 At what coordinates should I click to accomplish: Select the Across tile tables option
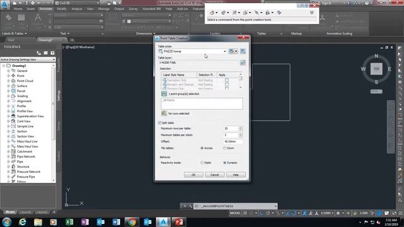point(202,148)
